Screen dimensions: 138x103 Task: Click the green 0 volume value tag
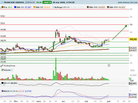click(x=130, y=79)
